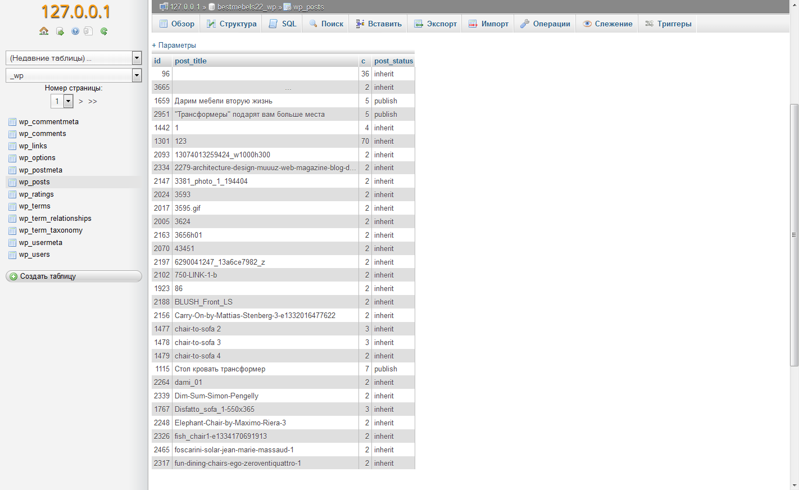The image size is (799, 490).
Task: Click the table icon beside wp_term_taxonomy
Action: (12, 230)
